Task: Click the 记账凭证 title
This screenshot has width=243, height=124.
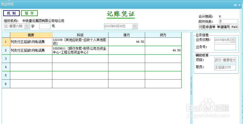Action: pyautogui.click(x=121, y=14)
